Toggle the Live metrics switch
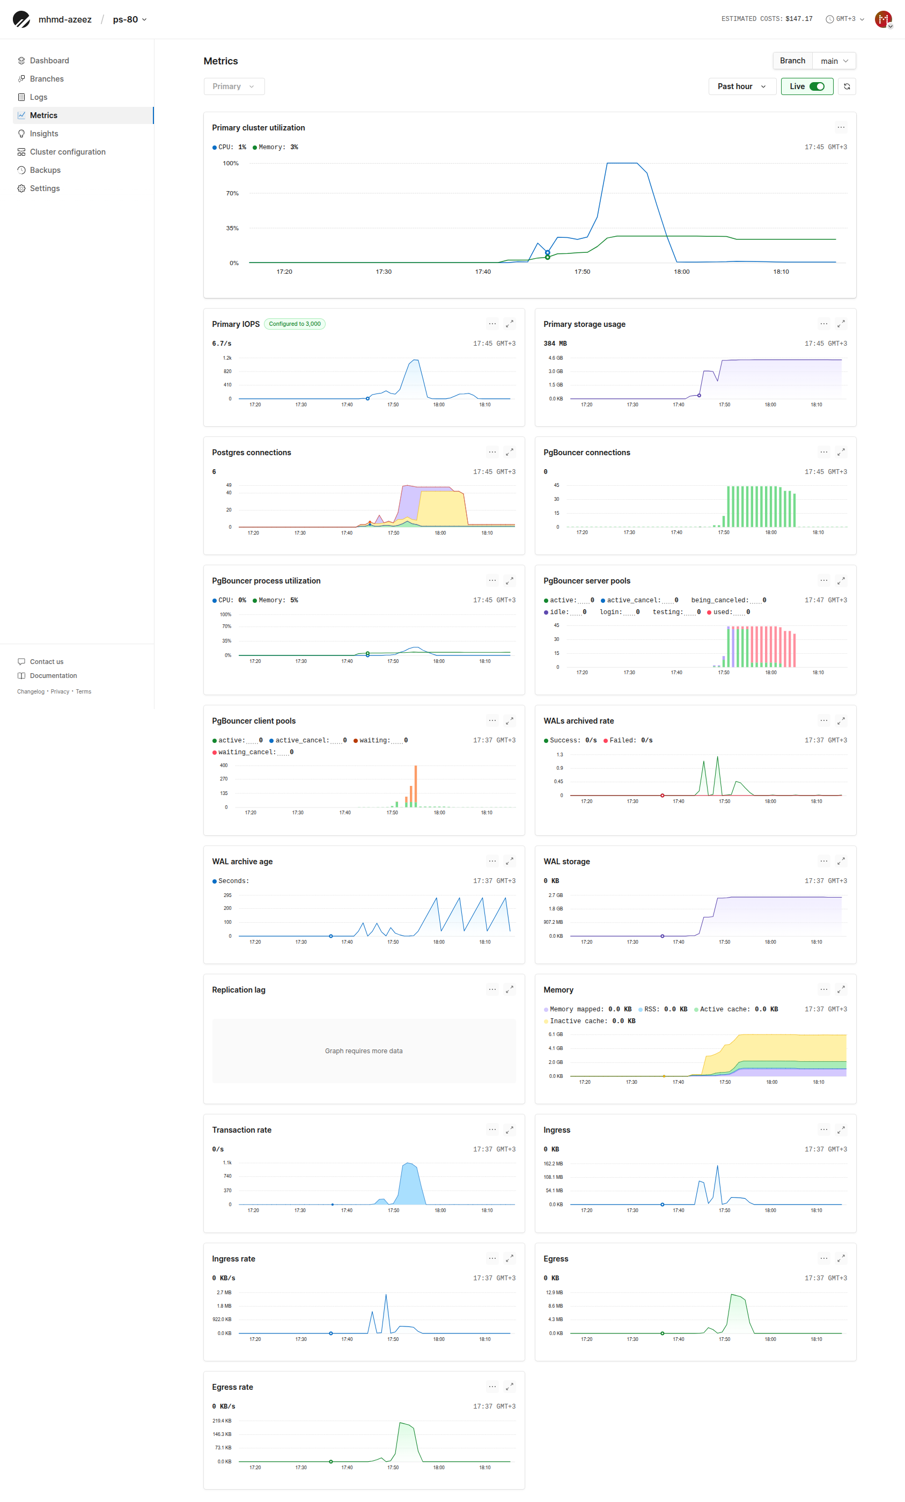Image resolution: width=905 pixels, height=1502 pixels. (816, 86)
